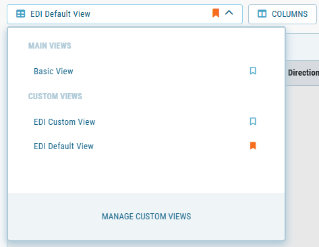Click the table grid icon beside EDI Default View
The image size is (319, 247).
(x=21, y=13)
